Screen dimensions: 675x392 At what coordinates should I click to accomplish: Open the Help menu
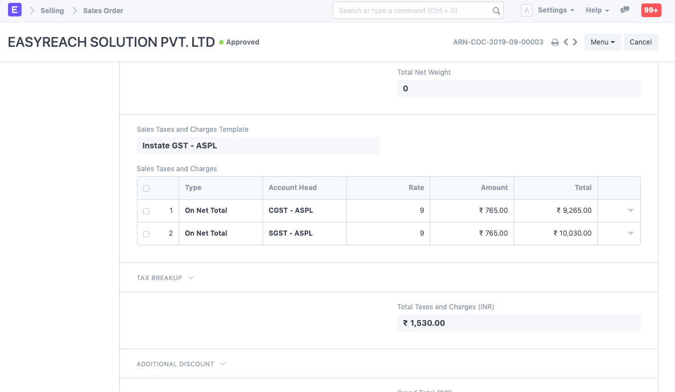pos(597,10)
